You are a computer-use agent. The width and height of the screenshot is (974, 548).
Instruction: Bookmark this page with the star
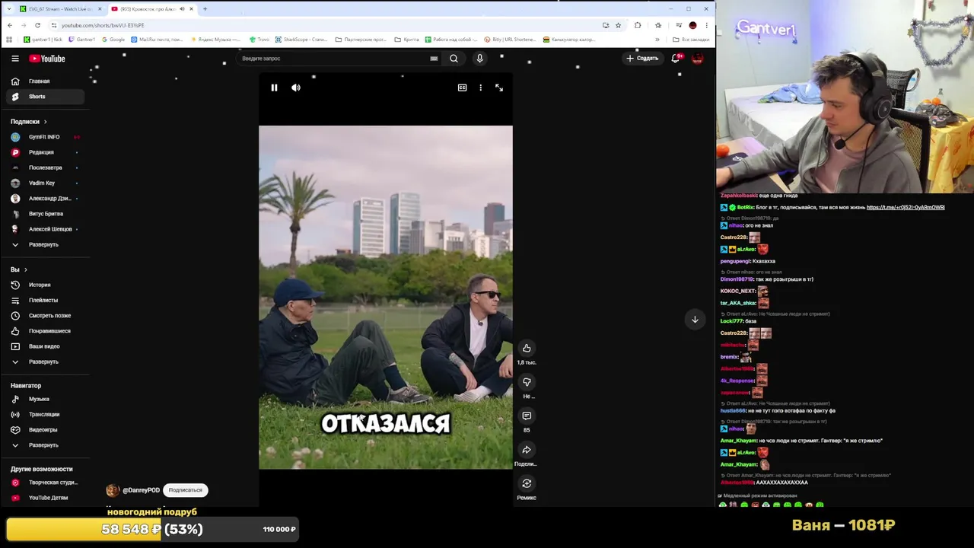click(618, 25)
